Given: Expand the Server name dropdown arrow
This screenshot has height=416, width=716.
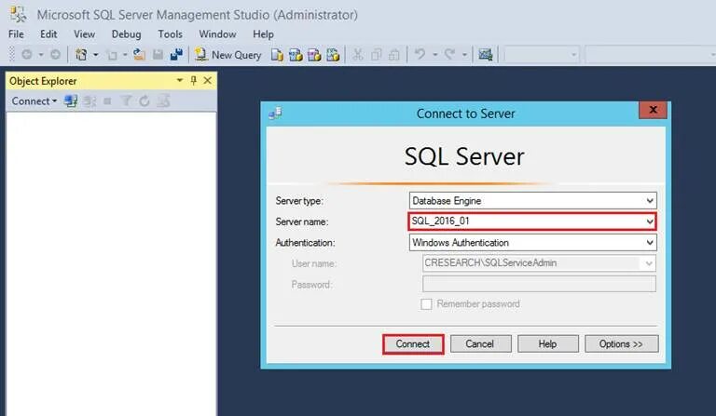Looking at the screenshot, I should (650, 221).
